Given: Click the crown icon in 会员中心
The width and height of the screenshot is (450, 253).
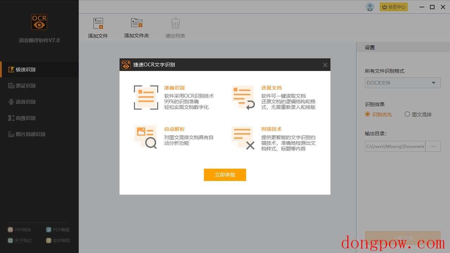Looking at the screenshot, I should 384,7.
